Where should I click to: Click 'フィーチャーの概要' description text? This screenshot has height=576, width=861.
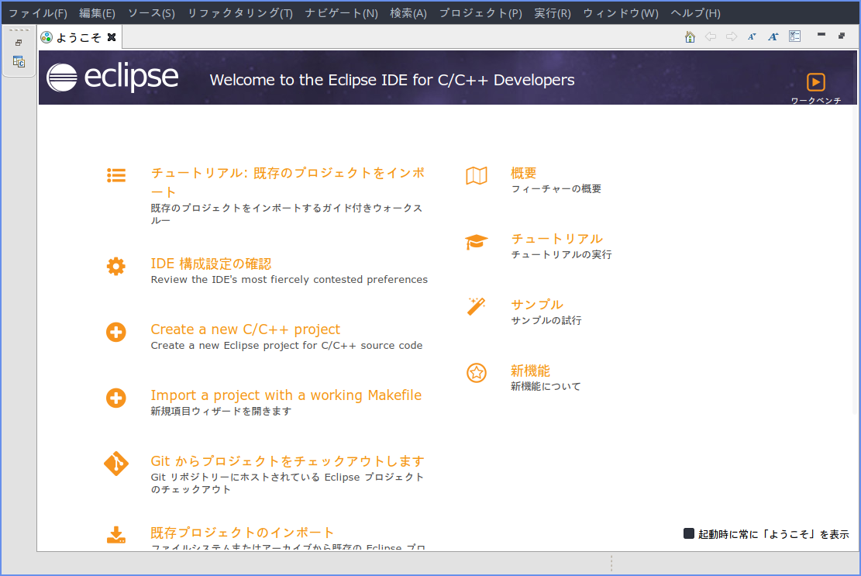556,189
